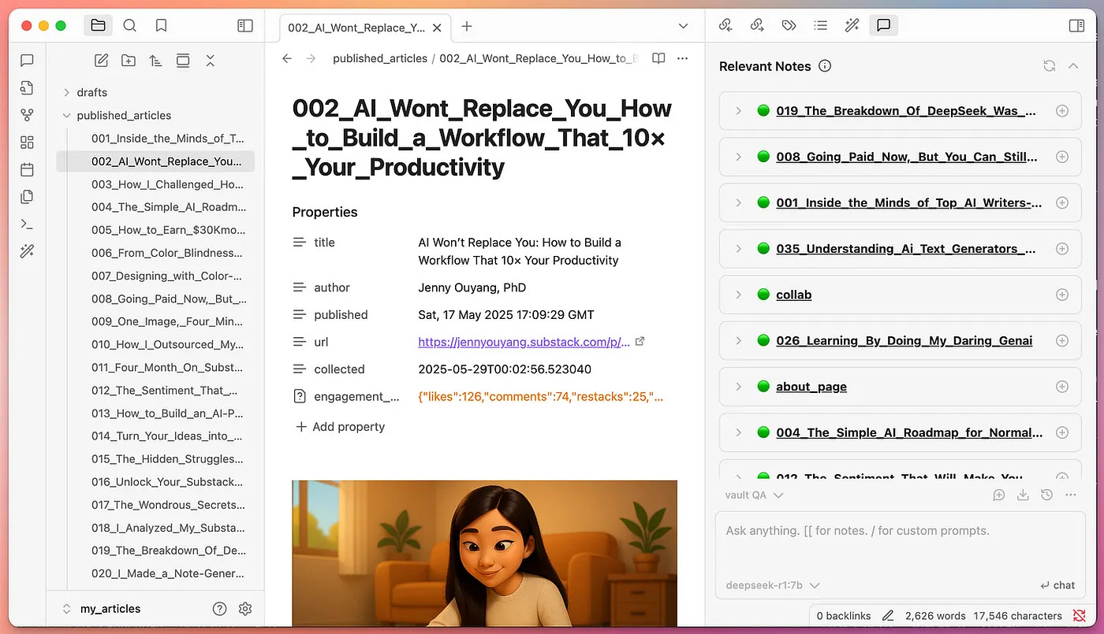The image size is (1104, 634).
Task: Switch to reading view book icon
Action: click(658, 58)
